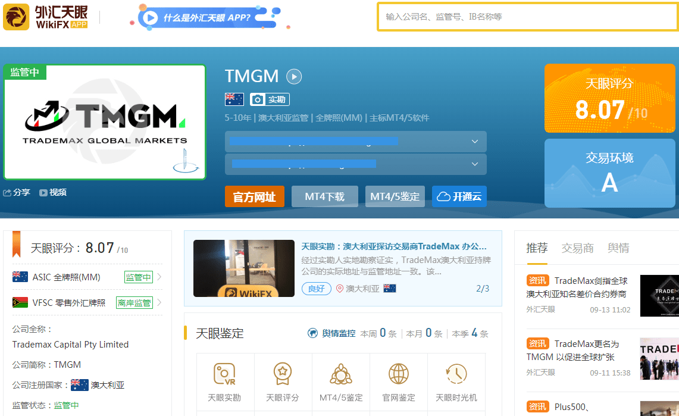Click the play button in 什么是外汇天眼 APP banner

point(151,18)
